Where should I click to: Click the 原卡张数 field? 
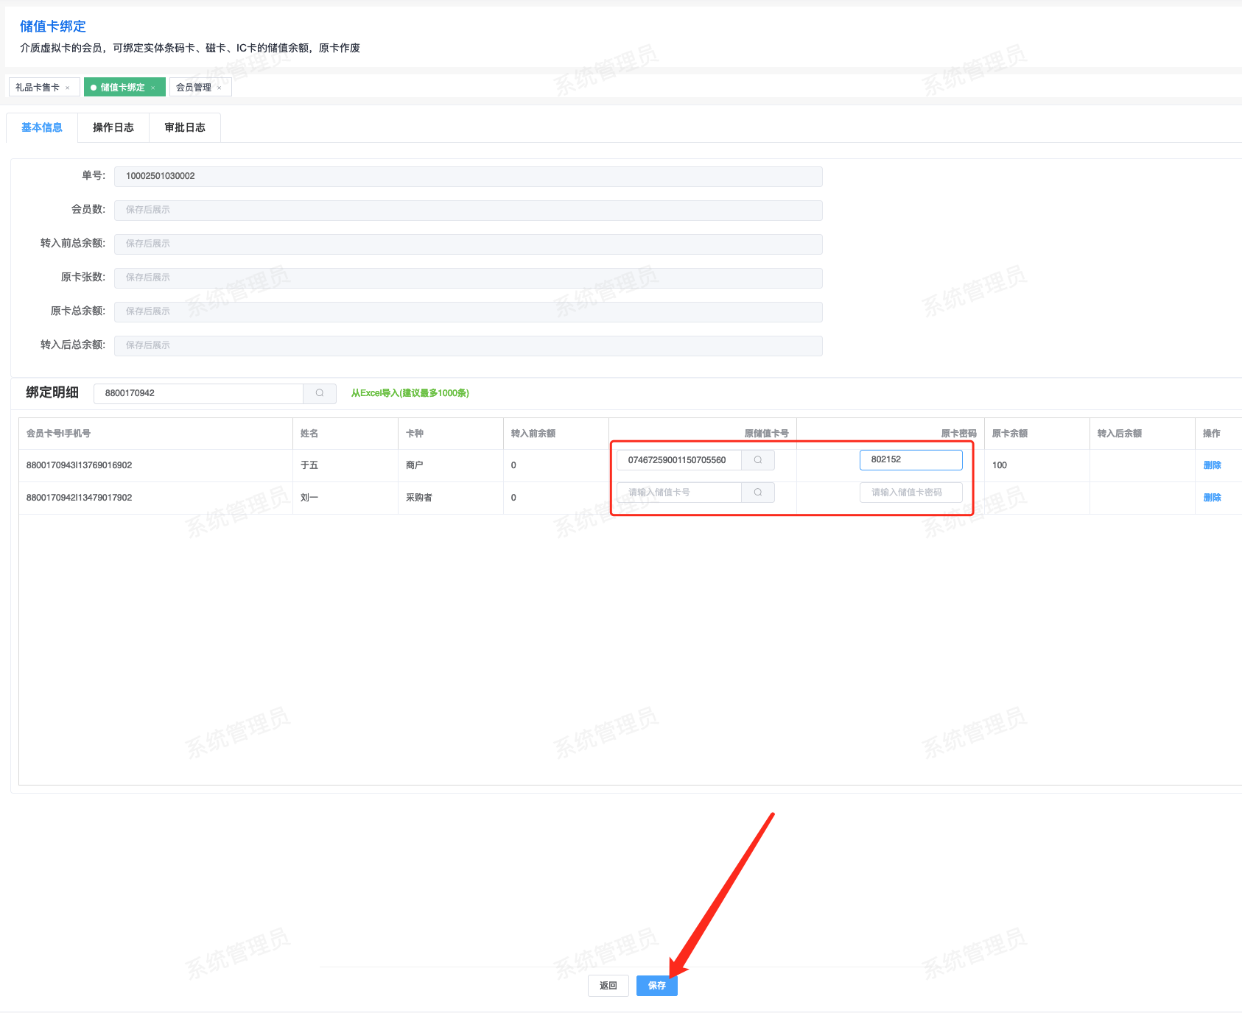pyautogui.click(x=469, y=278)
